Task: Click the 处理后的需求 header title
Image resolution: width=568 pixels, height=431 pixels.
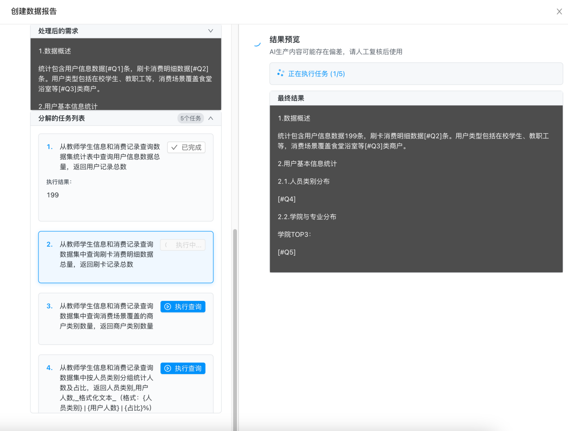Action: coord(58,31)
